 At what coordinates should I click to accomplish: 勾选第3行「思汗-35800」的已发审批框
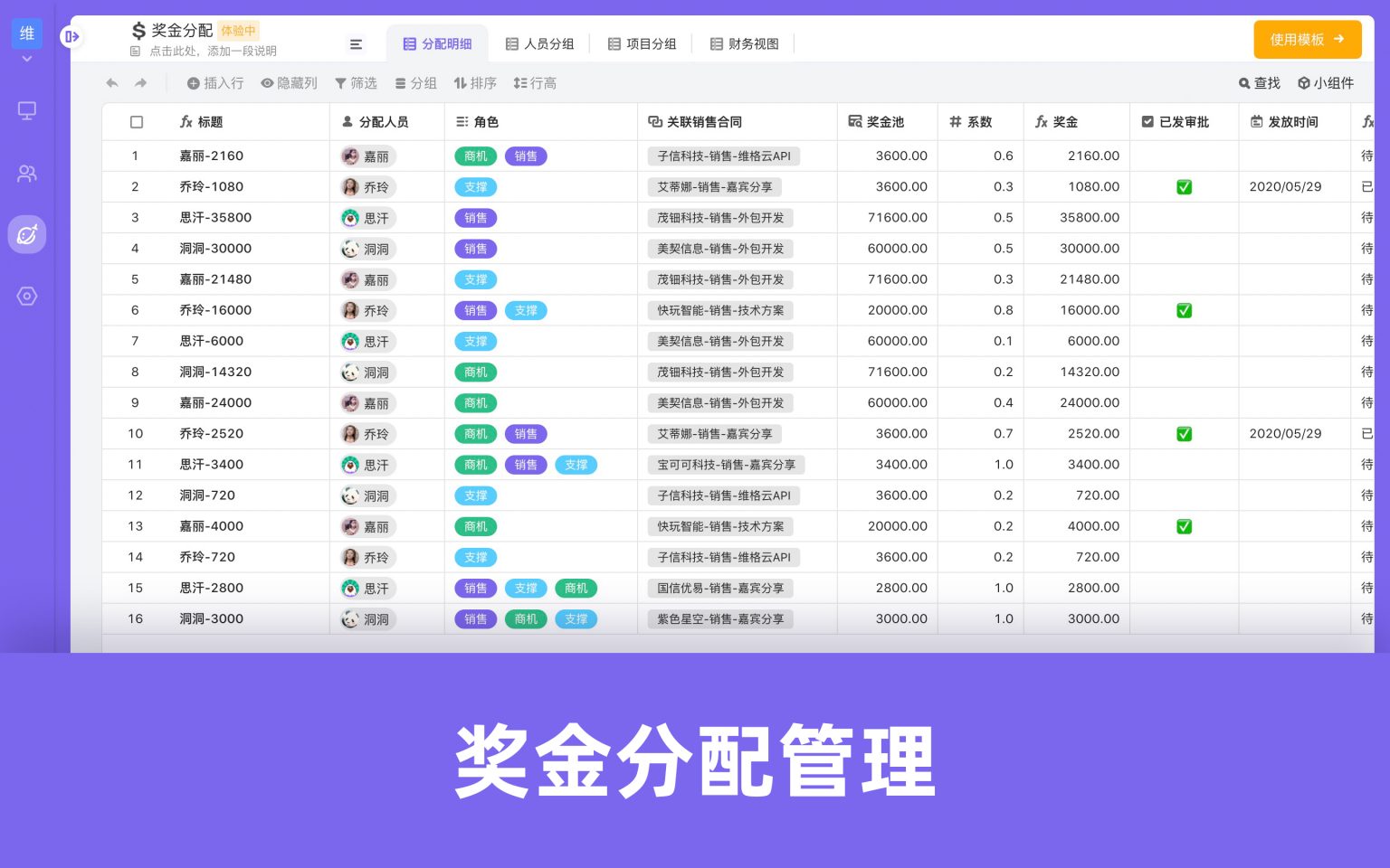[x=1184, y=218]
